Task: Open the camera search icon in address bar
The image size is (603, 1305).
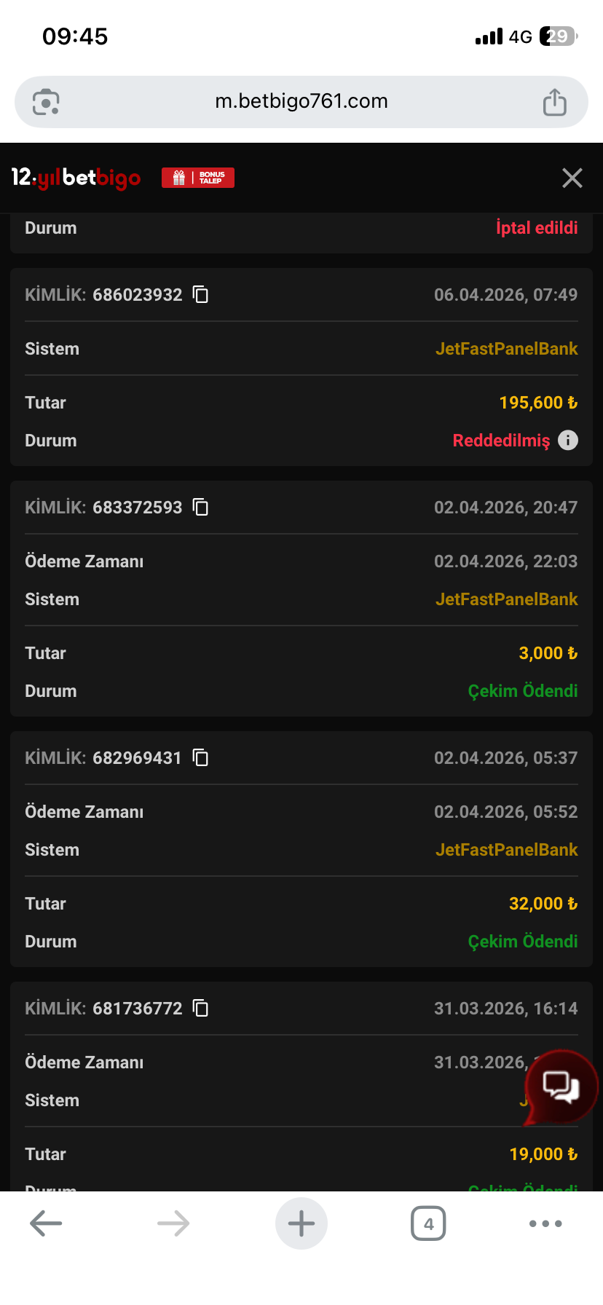Action: pyautogui.click(x=46, y=102)
